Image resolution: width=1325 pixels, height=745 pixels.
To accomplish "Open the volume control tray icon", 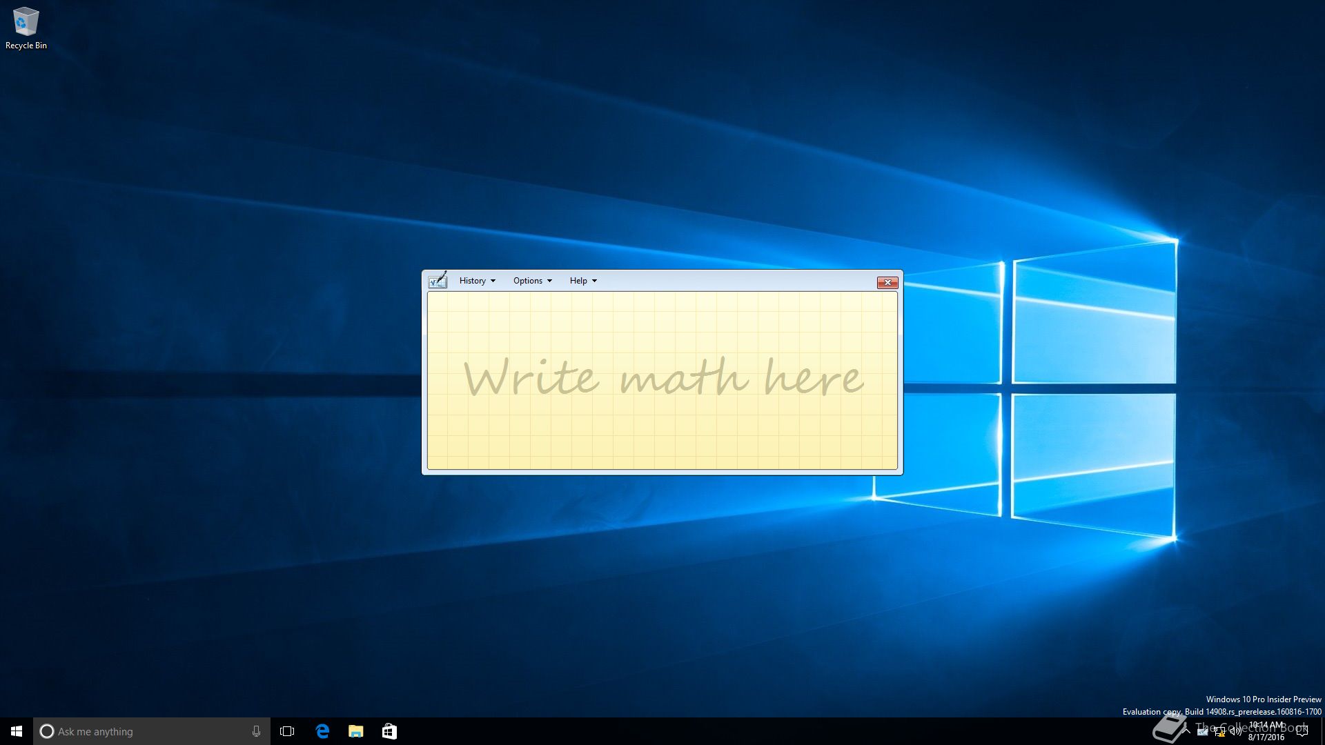I will 1236,732.
